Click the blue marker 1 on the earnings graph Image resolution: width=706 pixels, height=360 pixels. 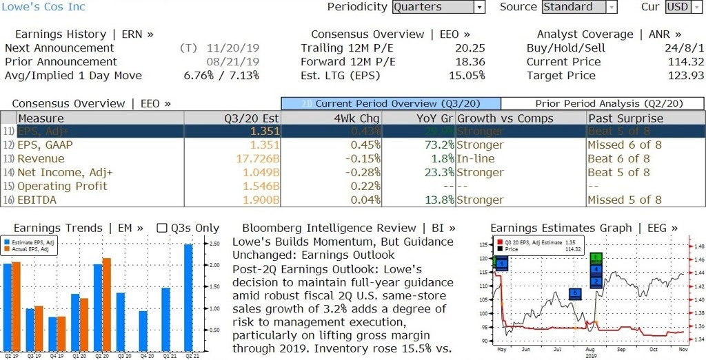pyautogui.click(x=502, y=262)
